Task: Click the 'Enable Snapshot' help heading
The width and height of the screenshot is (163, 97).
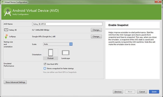Action: [x=118, y=25]
